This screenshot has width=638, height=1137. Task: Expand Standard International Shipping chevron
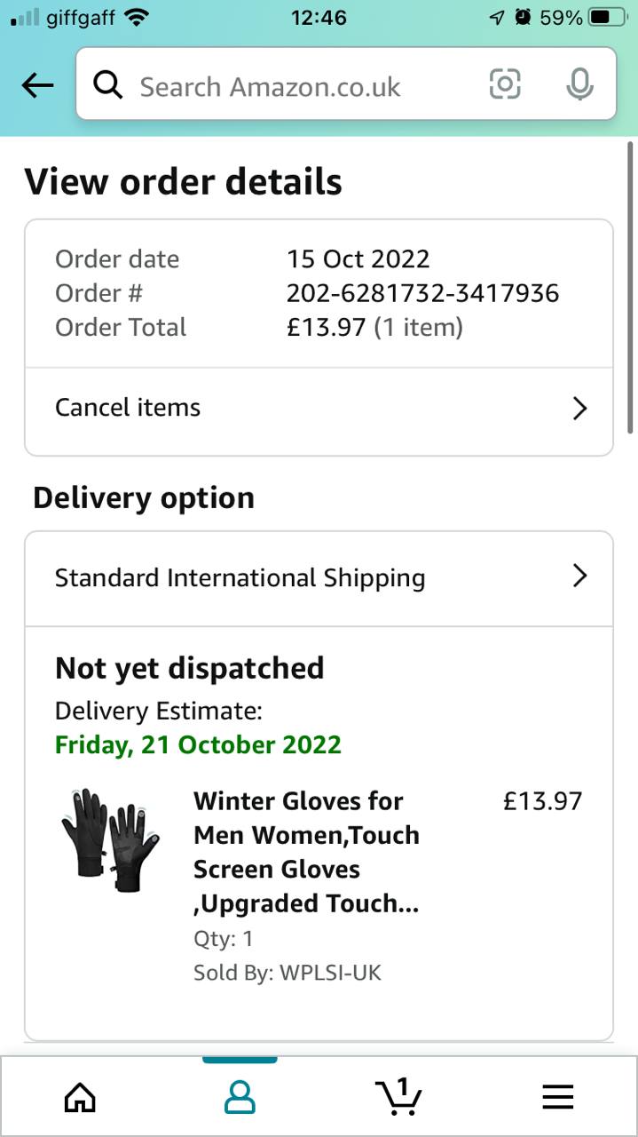(x=579, y=576)
